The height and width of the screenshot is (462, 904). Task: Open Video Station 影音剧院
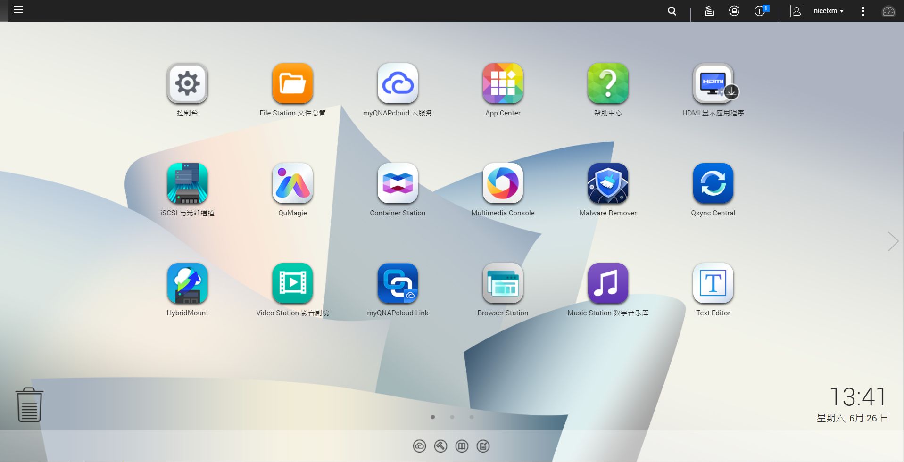(x=292, y=283)
